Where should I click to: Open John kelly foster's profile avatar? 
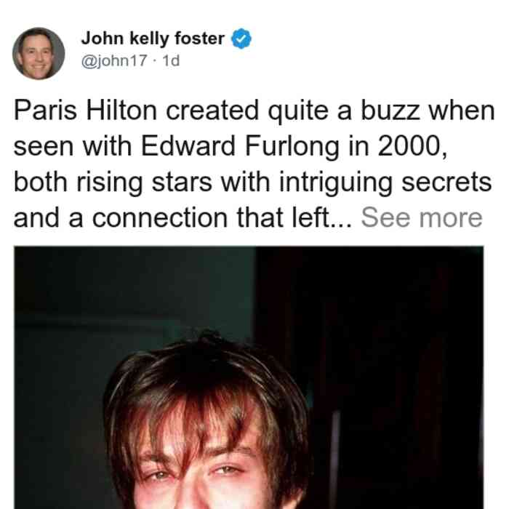point(39,54)
